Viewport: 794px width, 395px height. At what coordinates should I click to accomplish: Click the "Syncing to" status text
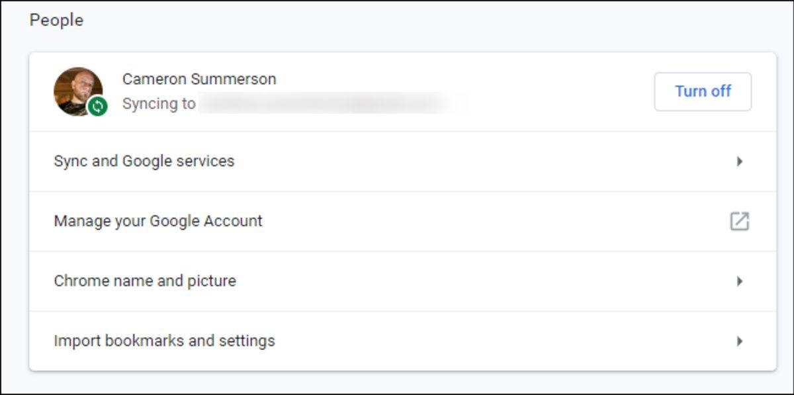(x=159, y=104)
